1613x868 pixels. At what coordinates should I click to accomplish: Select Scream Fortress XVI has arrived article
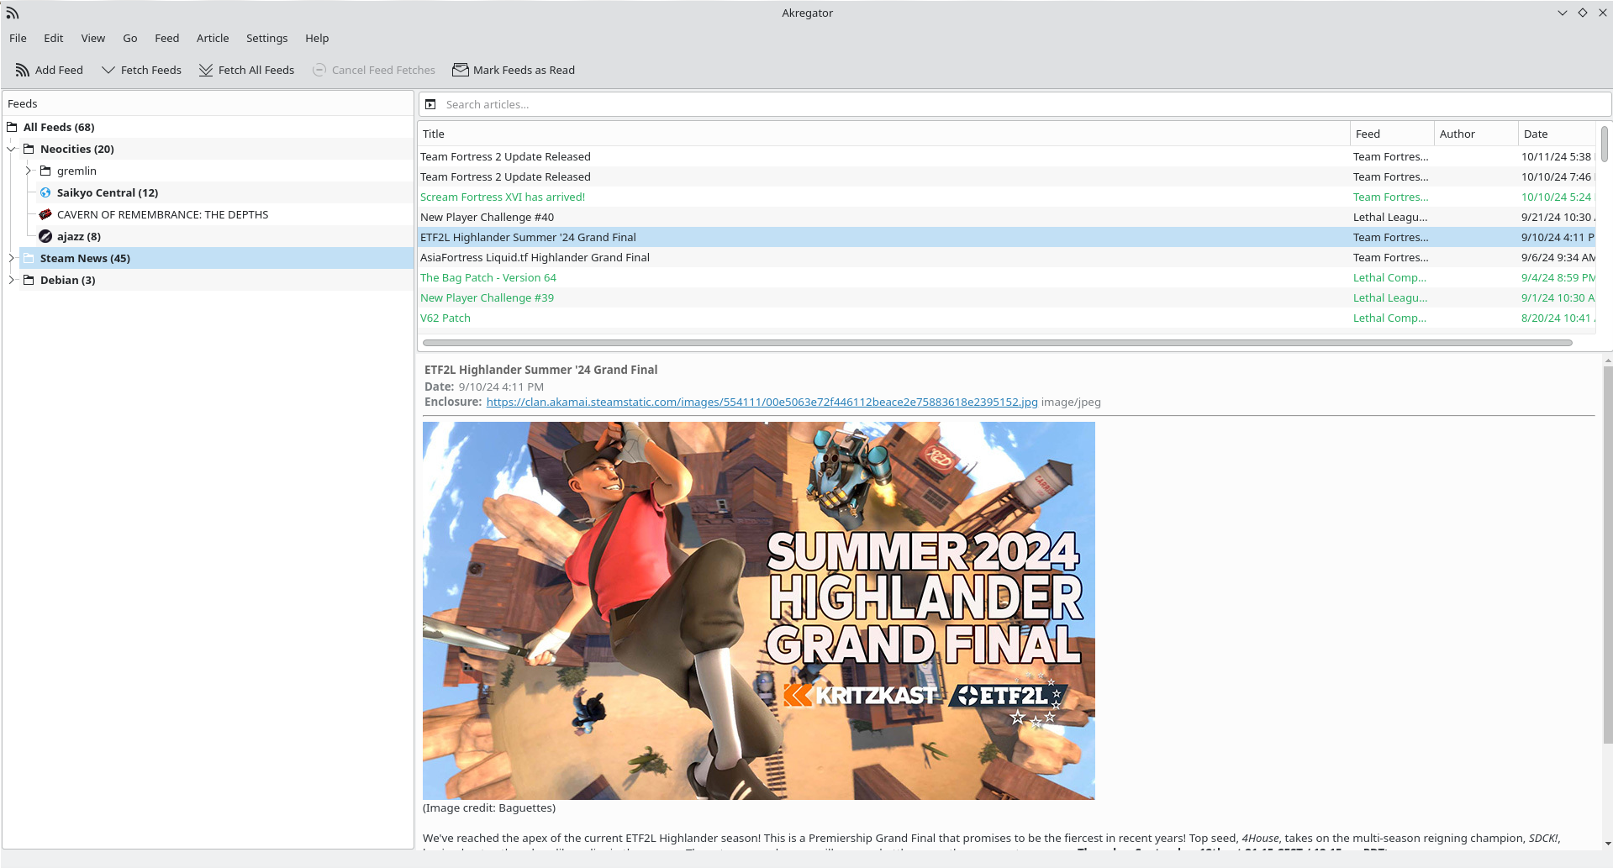[503, 197]
